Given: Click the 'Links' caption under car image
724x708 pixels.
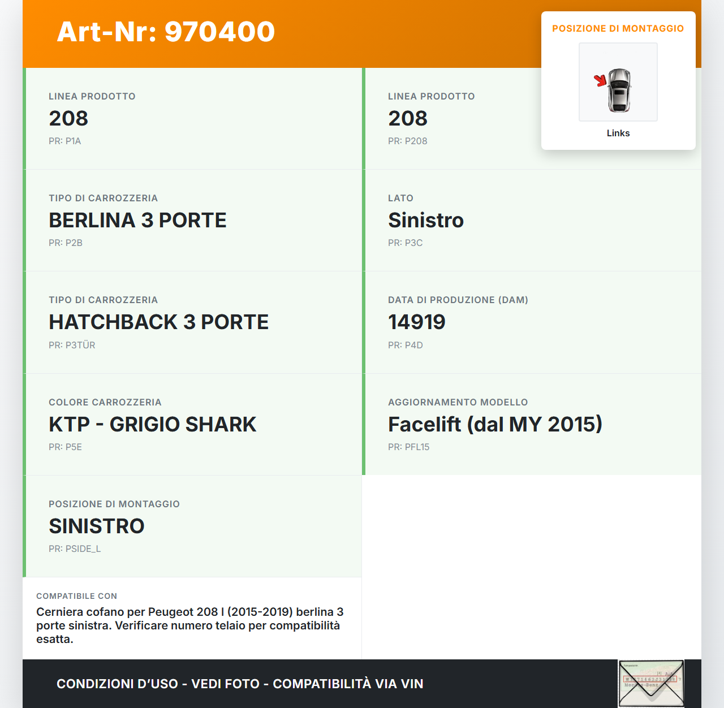Looking at the screenshot, I should click(618, 133).
